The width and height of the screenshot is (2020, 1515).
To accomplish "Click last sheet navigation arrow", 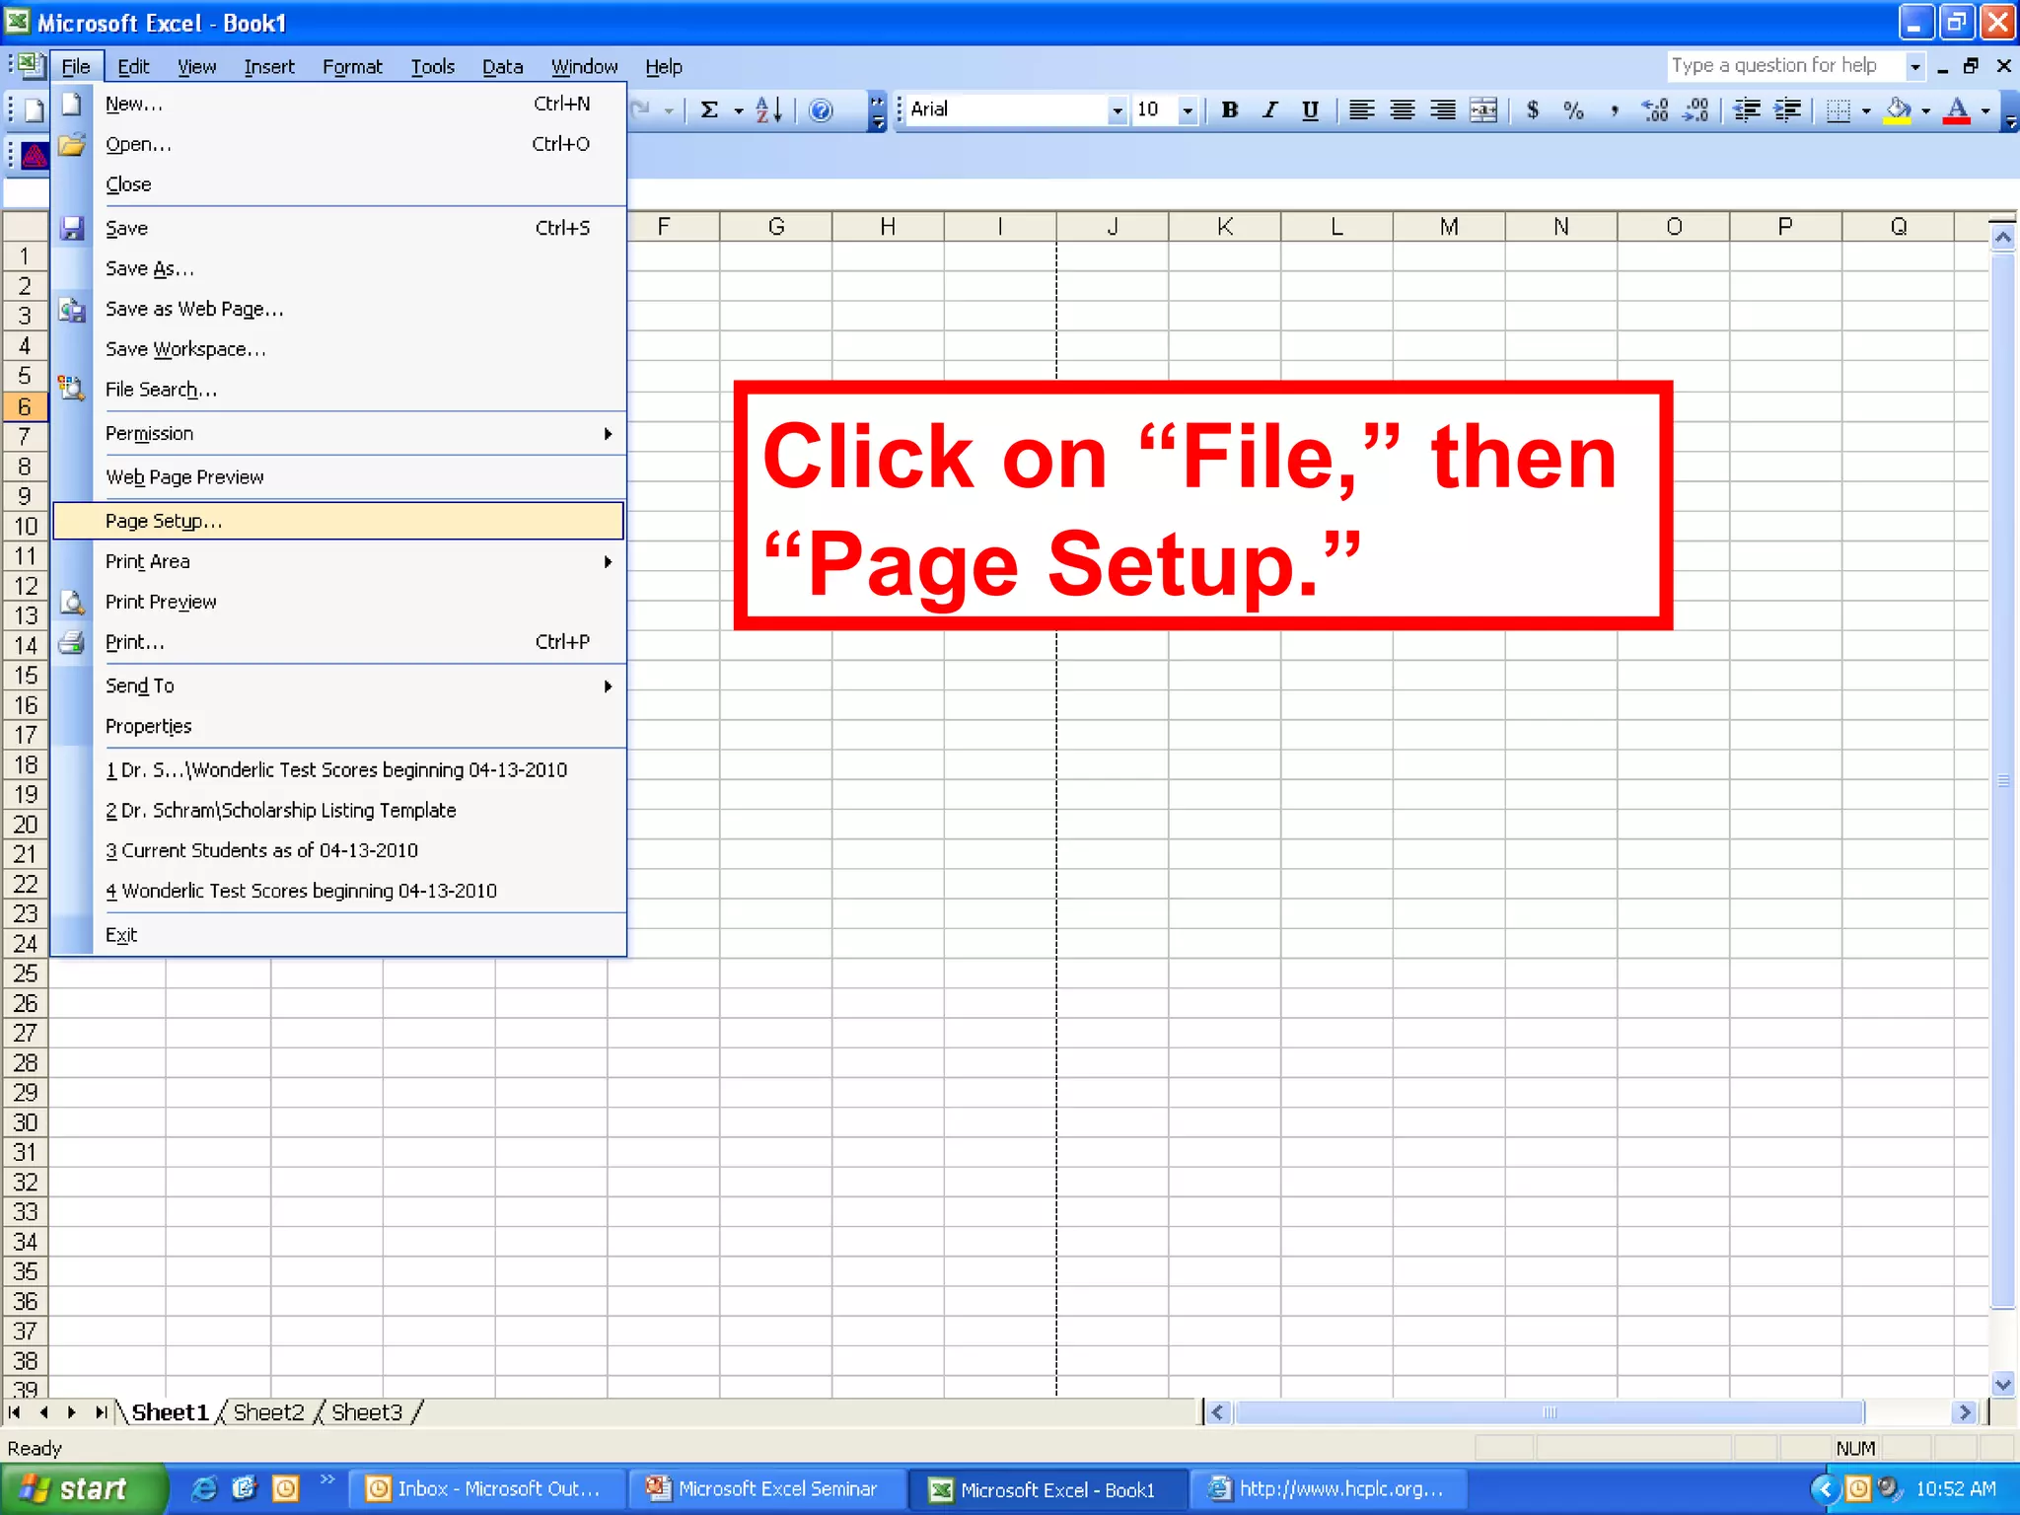I will click(101, 1412).
